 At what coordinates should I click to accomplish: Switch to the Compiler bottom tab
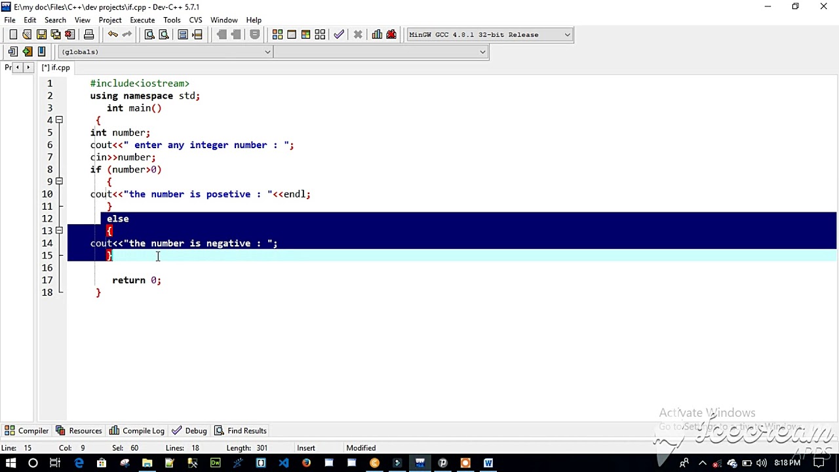(x=27, y=431)
